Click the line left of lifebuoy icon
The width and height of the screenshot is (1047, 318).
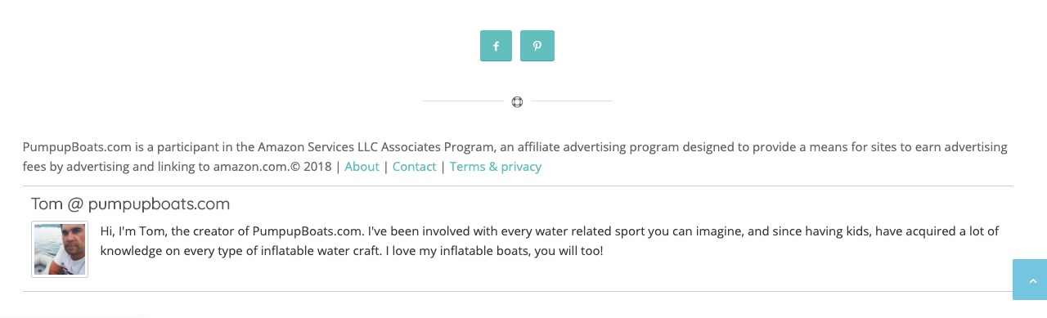pos(463,101)
